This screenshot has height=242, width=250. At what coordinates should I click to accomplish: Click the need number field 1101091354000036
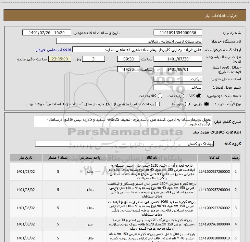tap(178, 33)
